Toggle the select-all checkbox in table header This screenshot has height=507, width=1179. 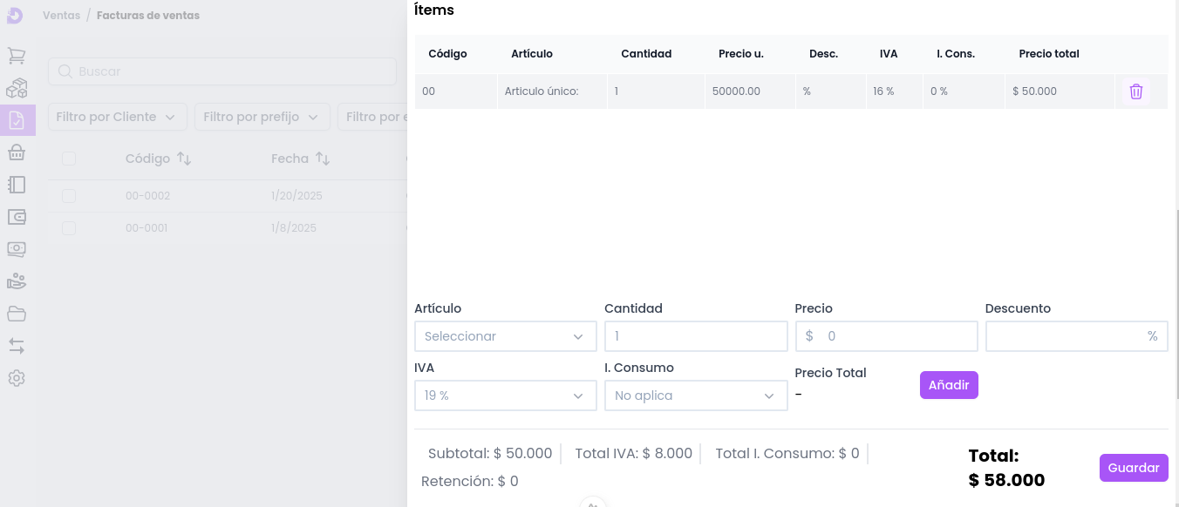[x=69, y=159]
